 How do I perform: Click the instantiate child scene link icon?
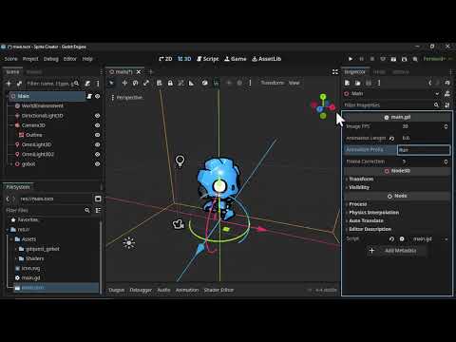pyautogui.click(x=19, y=84)
